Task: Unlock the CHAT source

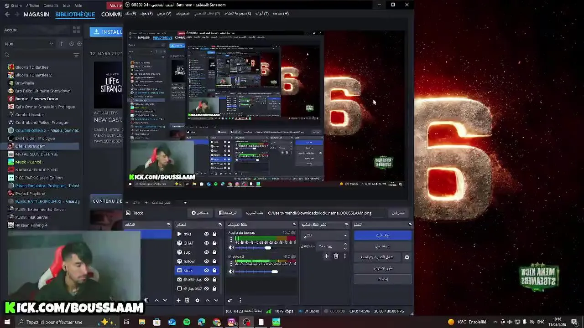Action: click(214, 243)
